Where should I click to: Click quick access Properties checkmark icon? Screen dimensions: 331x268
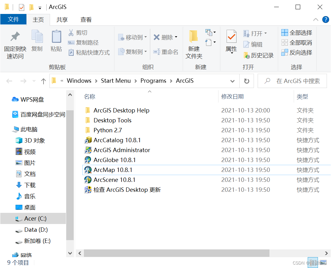[21, 7]
